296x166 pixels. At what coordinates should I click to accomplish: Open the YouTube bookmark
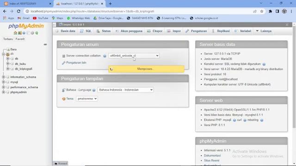click(41, 18)
